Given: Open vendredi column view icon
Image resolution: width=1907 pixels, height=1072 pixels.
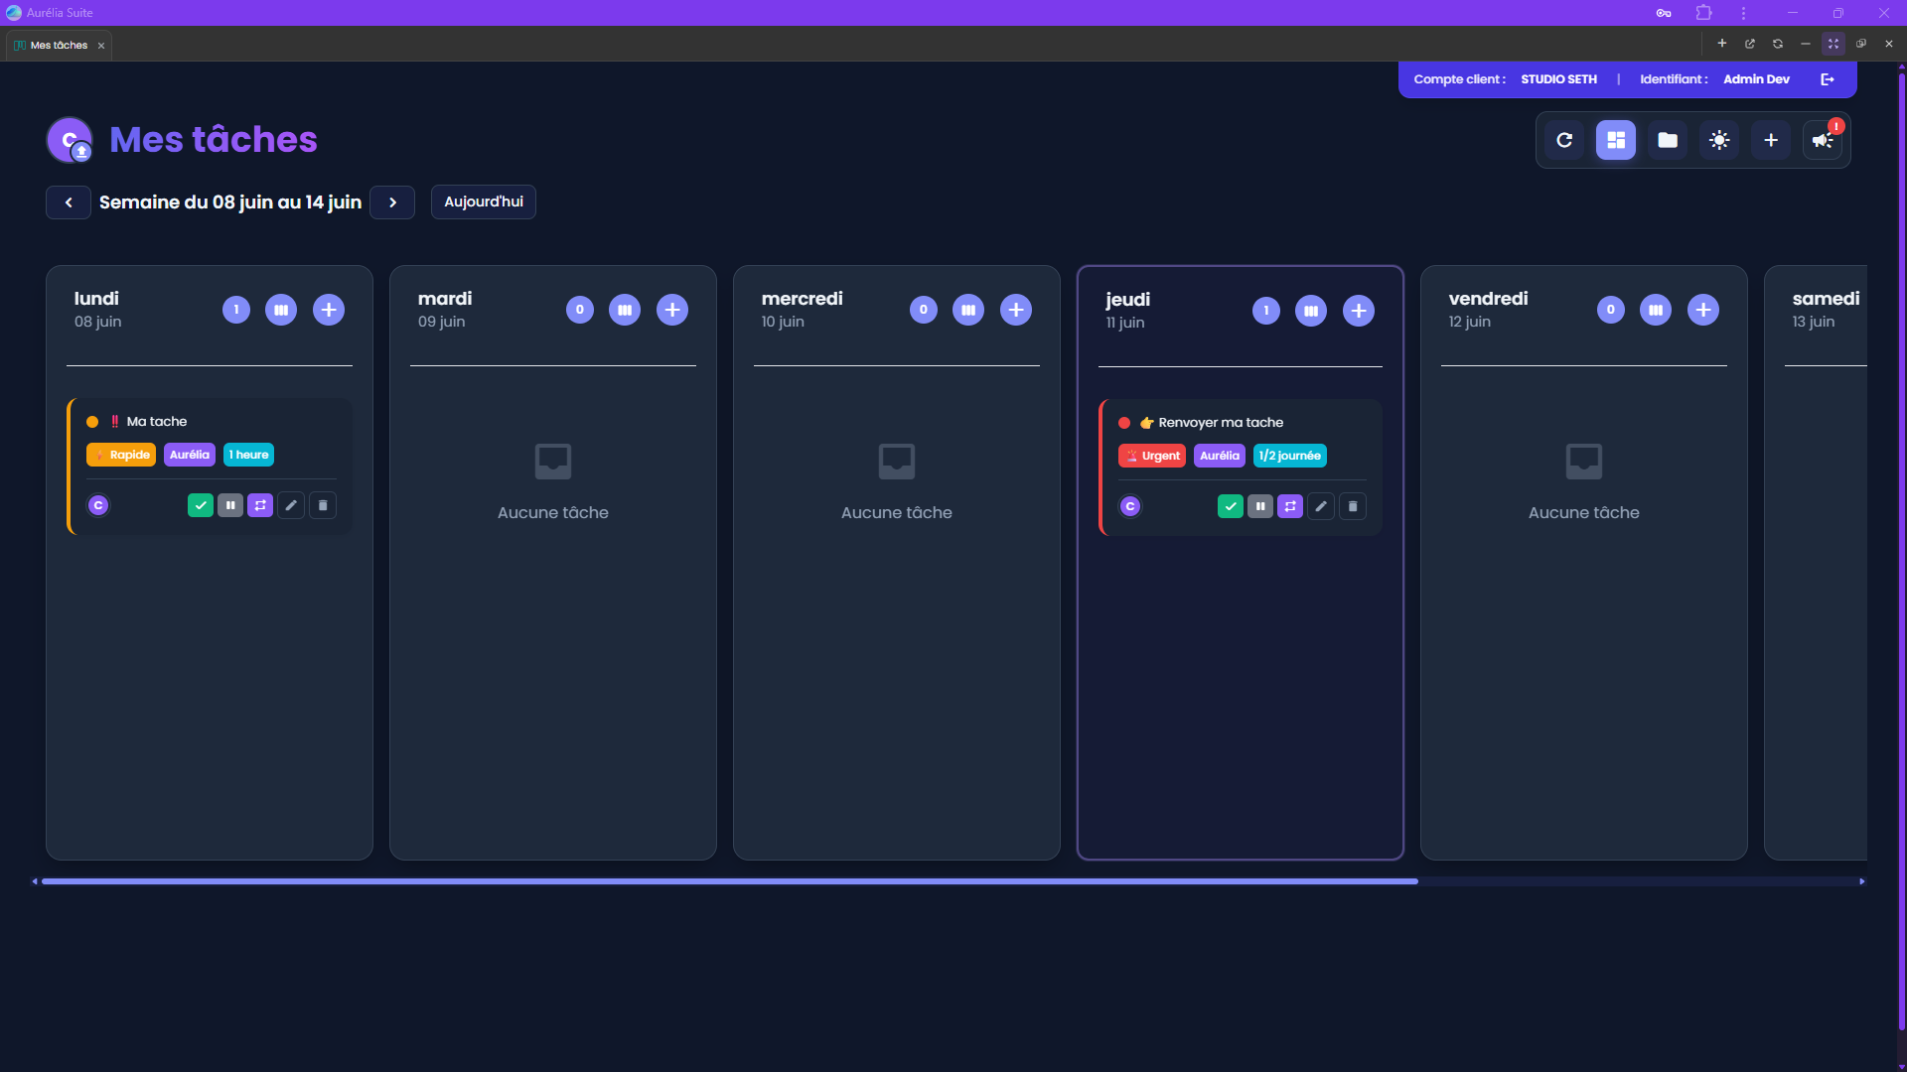Looking at the screenshot, I should pyautogui.click(x=1656, y=310).
